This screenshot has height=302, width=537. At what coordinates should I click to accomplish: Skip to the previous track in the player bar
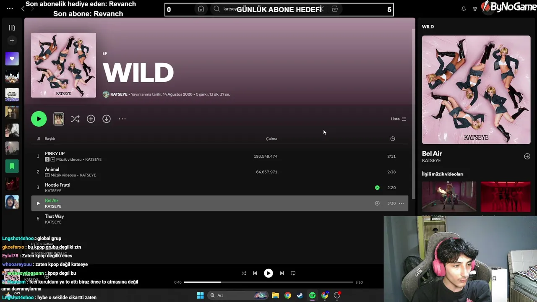click(255, 273)
